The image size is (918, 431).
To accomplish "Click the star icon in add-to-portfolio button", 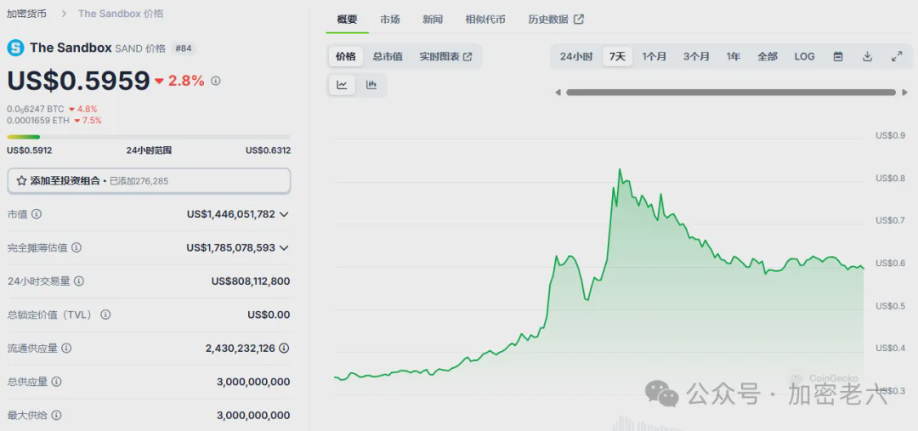I will [21, 181].
